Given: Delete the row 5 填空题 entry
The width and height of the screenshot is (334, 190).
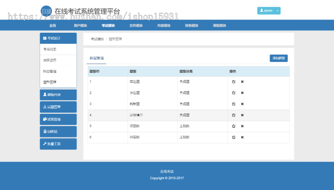Looking at the screenshot, I should [x=242, y=126].
